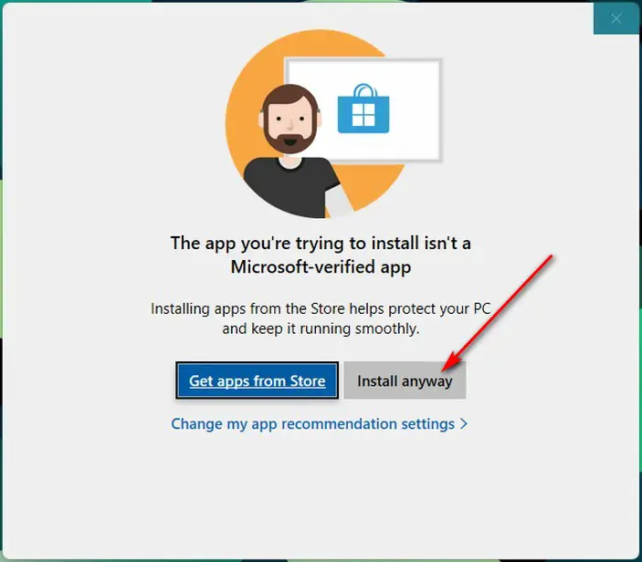This screenshot has width=642, height=562.
Task: Click the Microsoft Store shopping bag icon
Action: point(363,109)
